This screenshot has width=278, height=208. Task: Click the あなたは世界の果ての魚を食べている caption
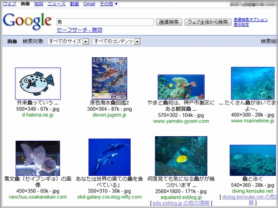110,182
